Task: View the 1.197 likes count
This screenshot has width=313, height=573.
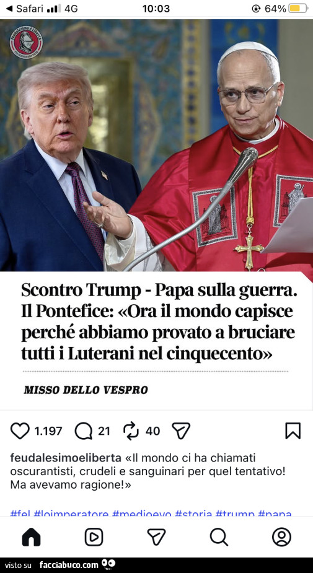Action: click(48, 431)
